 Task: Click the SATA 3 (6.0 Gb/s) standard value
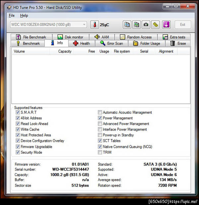click(x=160, y=164)
